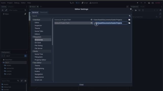163x91 pixels.
Task: Select On Save settings category
Action: tap(38, 43)
